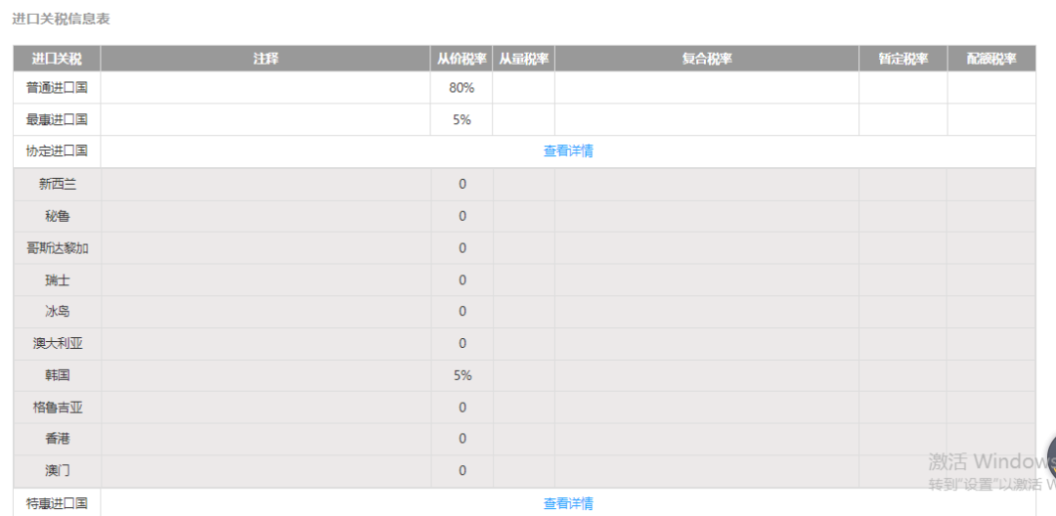Select the 秘鲁 country cell
Image resolution: width=1056 pixels, height=516 pixels.
[x=58, y=216]
